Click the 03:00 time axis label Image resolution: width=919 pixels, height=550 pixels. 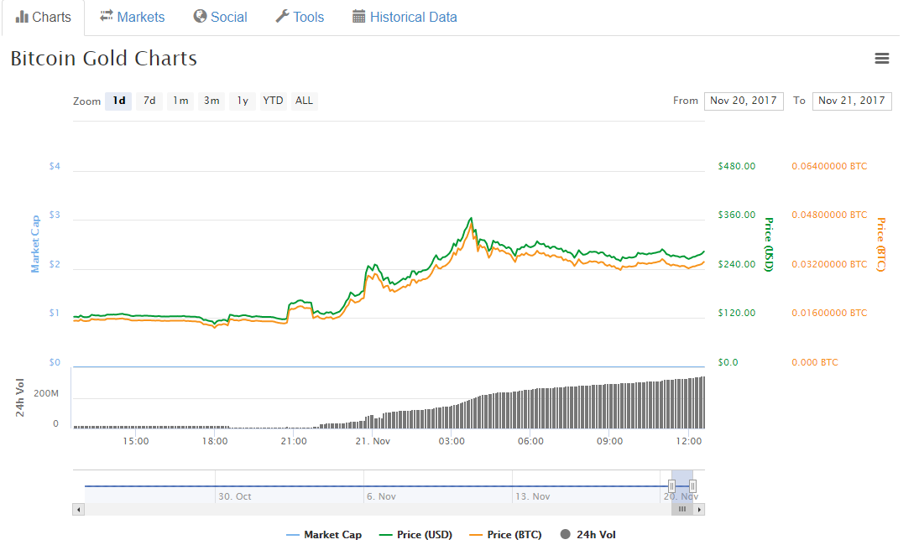coord(452,441)
